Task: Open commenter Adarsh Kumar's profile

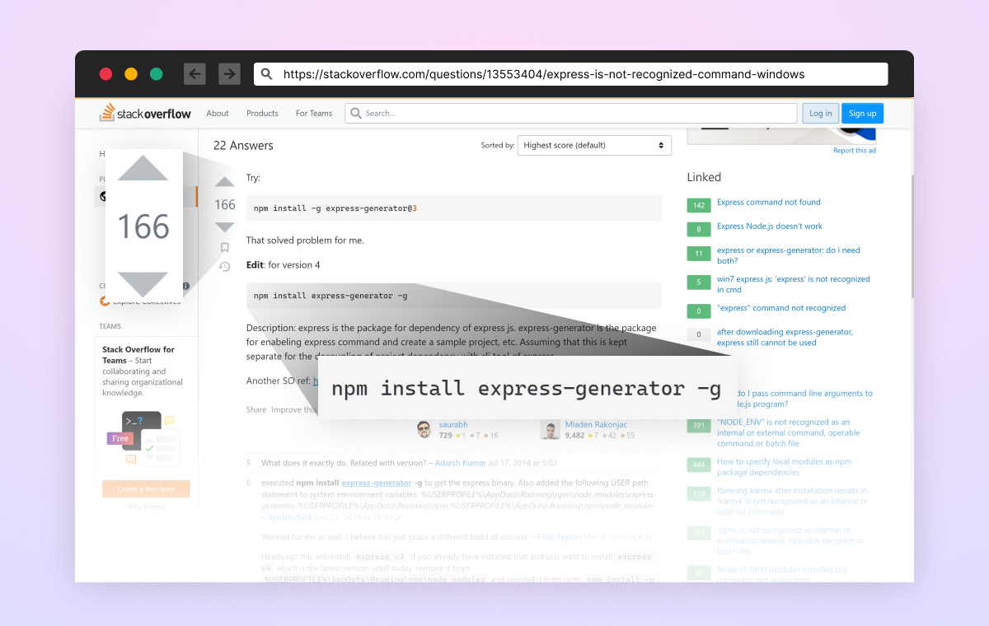Action: pos(459,463)
